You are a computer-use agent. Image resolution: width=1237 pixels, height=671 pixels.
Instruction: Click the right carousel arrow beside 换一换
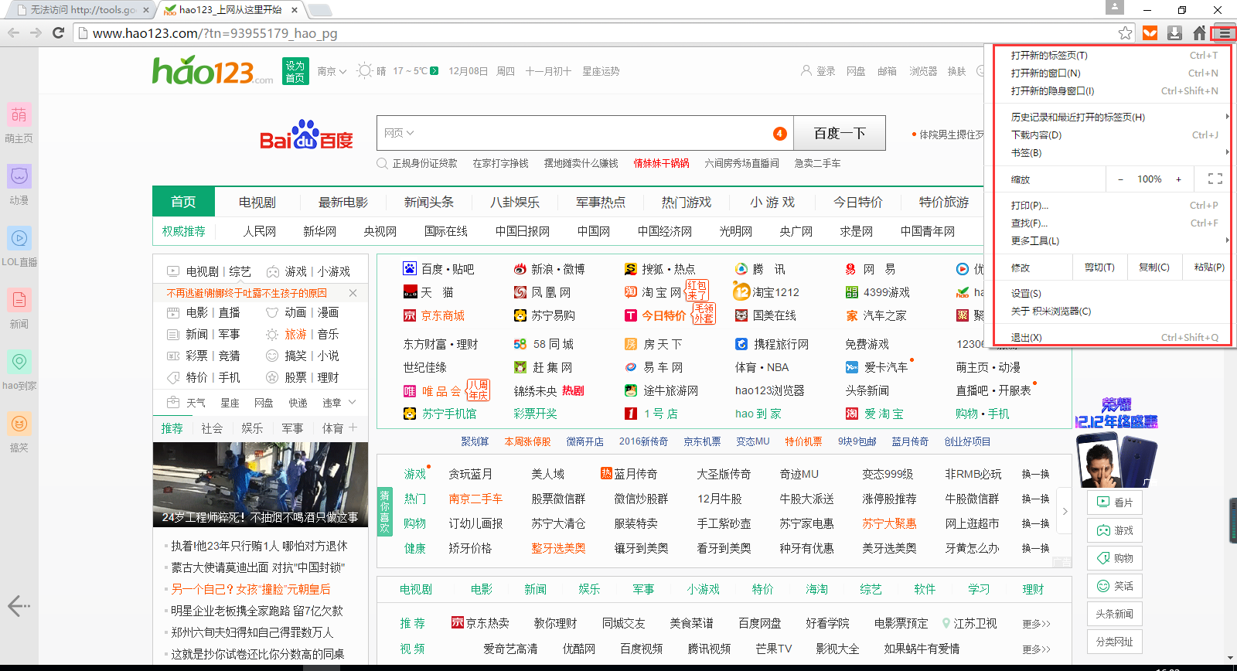pos(1065,511)
